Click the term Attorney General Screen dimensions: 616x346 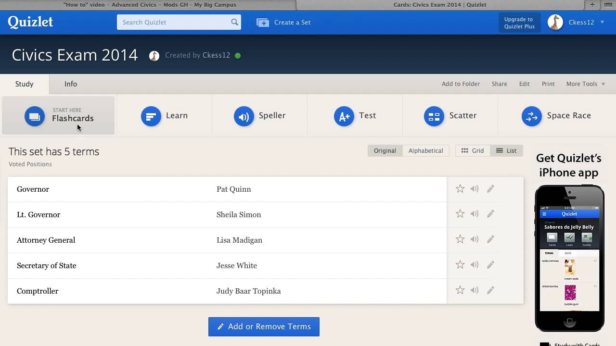click(46, 240)
